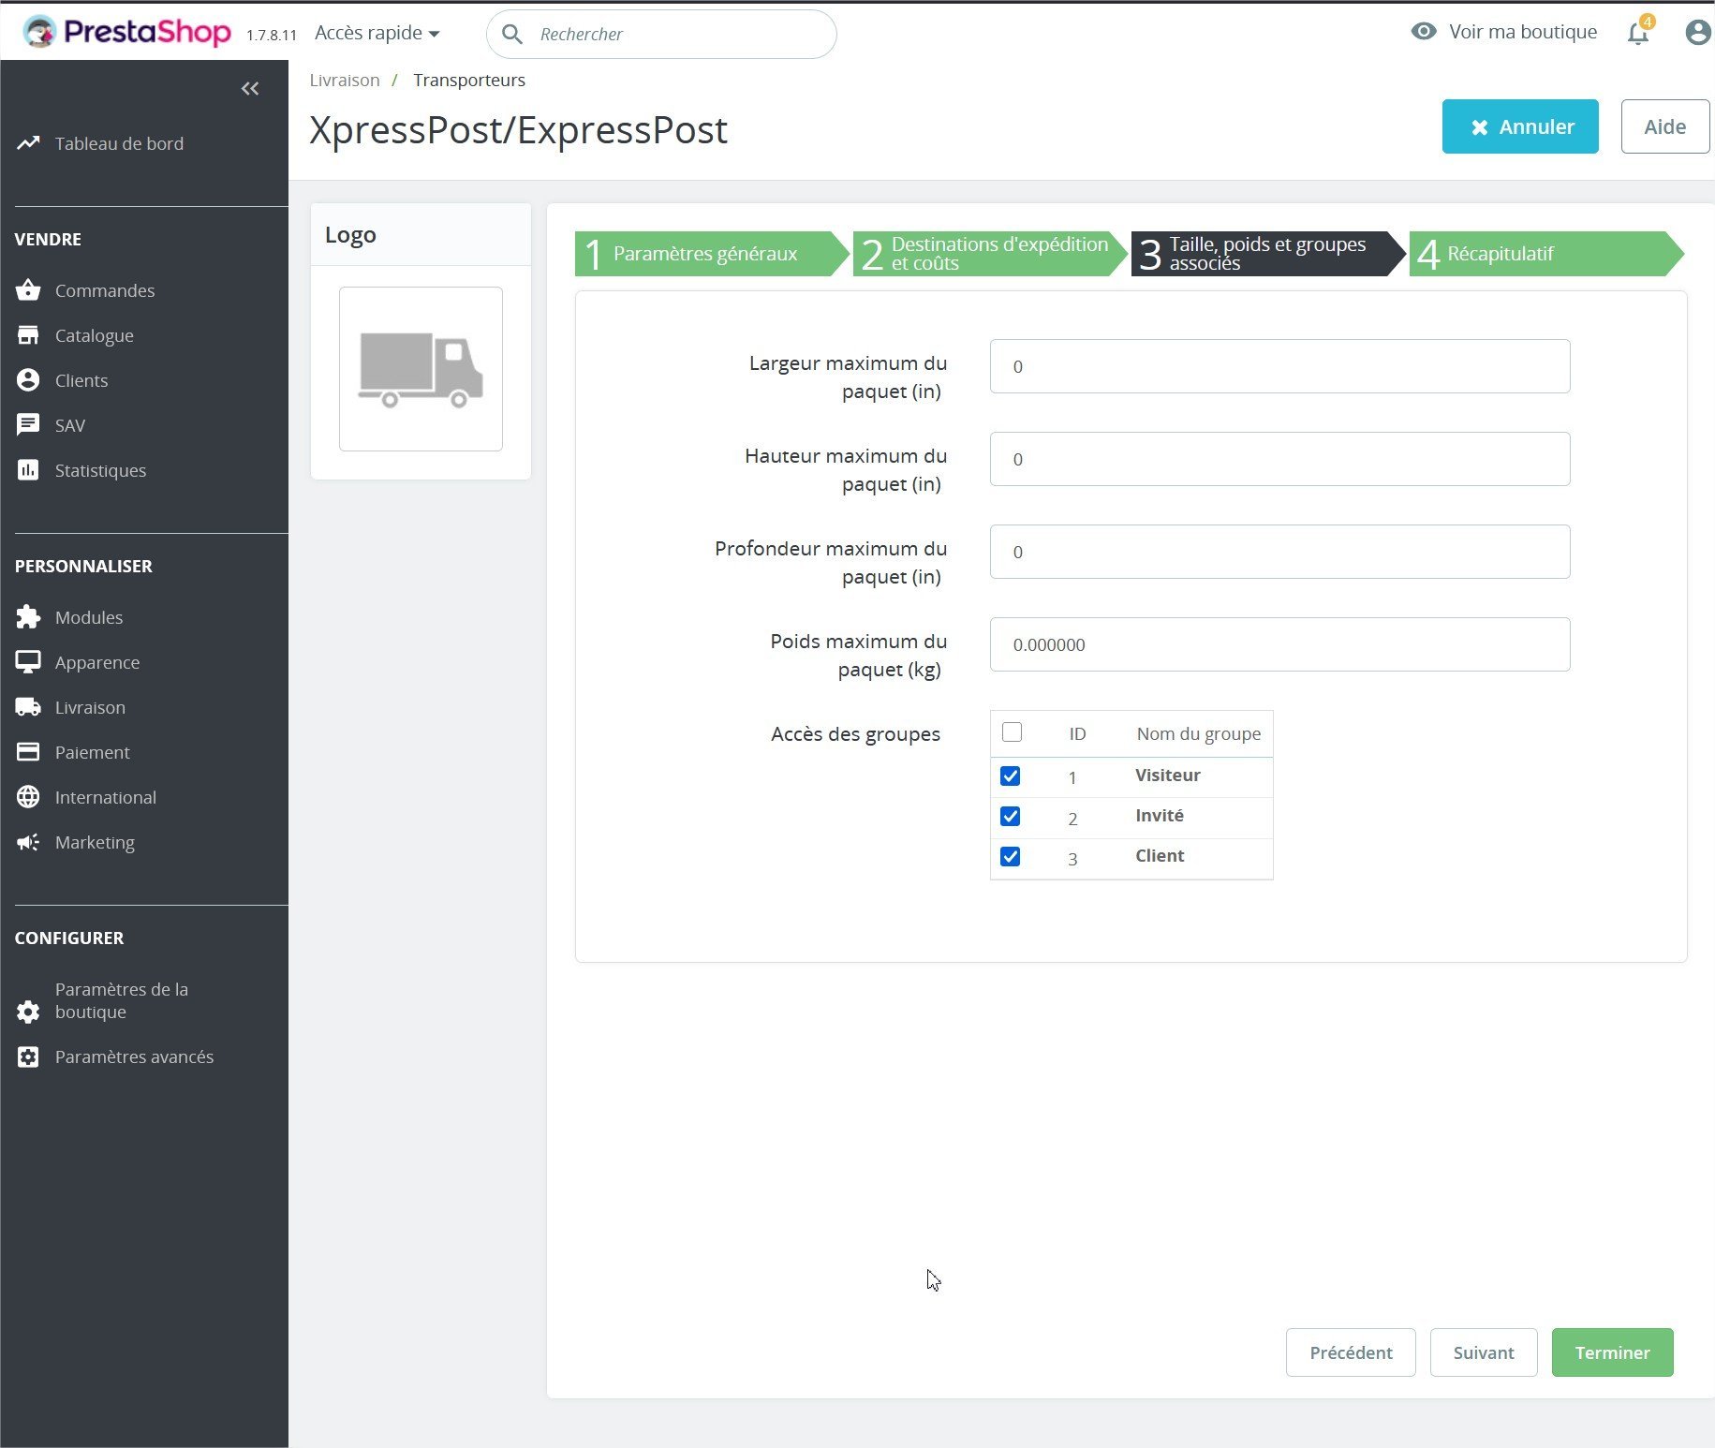
Task: Click the XpressPost/ExpressPost page title
Action: (x=518, y=130)
